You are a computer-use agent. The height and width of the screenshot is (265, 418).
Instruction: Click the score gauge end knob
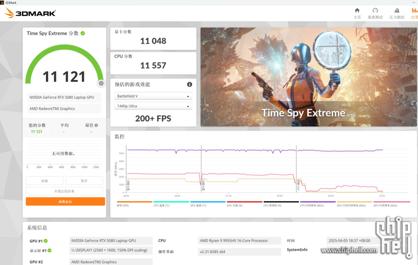(101, 84)
